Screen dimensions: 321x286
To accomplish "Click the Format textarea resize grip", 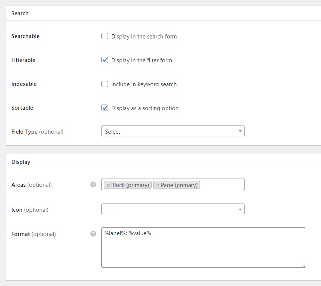I will pos(303,265).
